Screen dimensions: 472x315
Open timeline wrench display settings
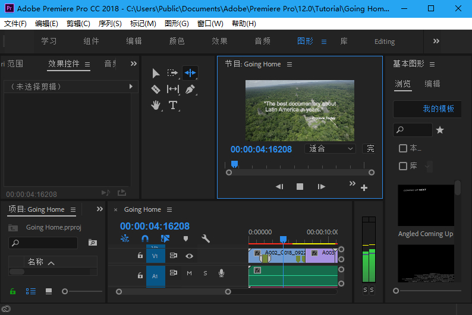click(x=206, y=238)
